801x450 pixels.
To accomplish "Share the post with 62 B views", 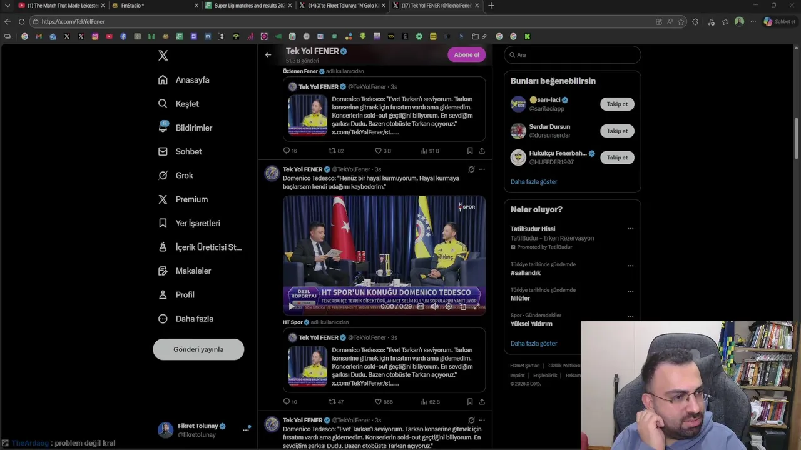I will tap(482, 402).
